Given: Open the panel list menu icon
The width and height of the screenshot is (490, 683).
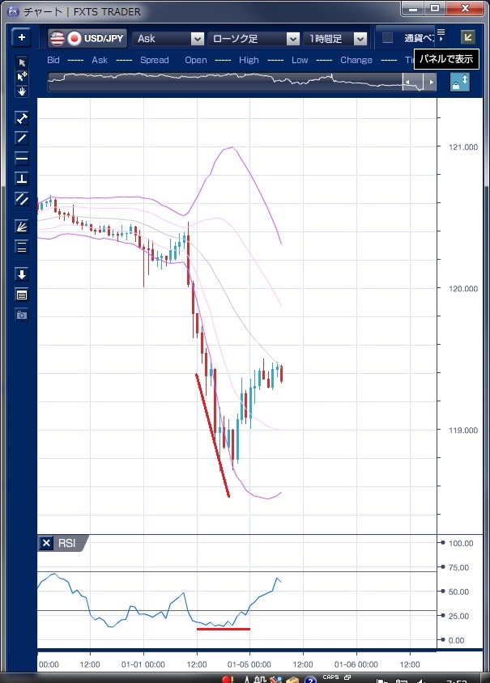Looking at the screenshot, I should [x=441, y=33].
